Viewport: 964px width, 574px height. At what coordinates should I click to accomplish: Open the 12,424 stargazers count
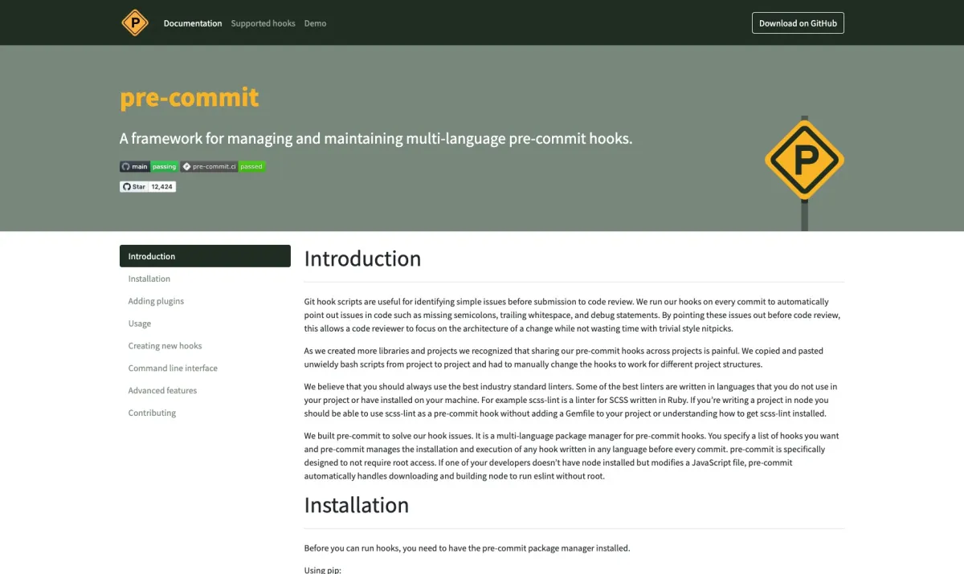point(162,186)
